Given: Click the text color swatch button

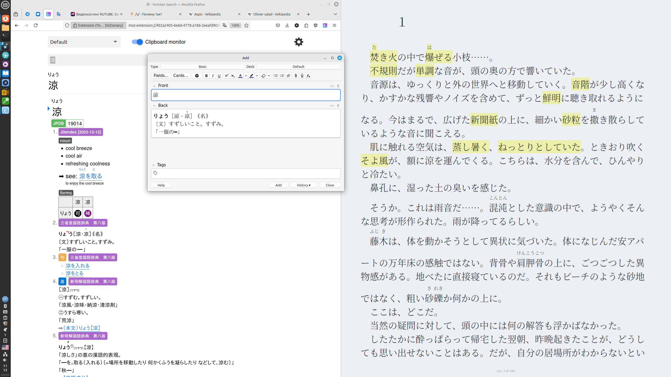Looking at the screenshot, I should (x=240, y=76).
